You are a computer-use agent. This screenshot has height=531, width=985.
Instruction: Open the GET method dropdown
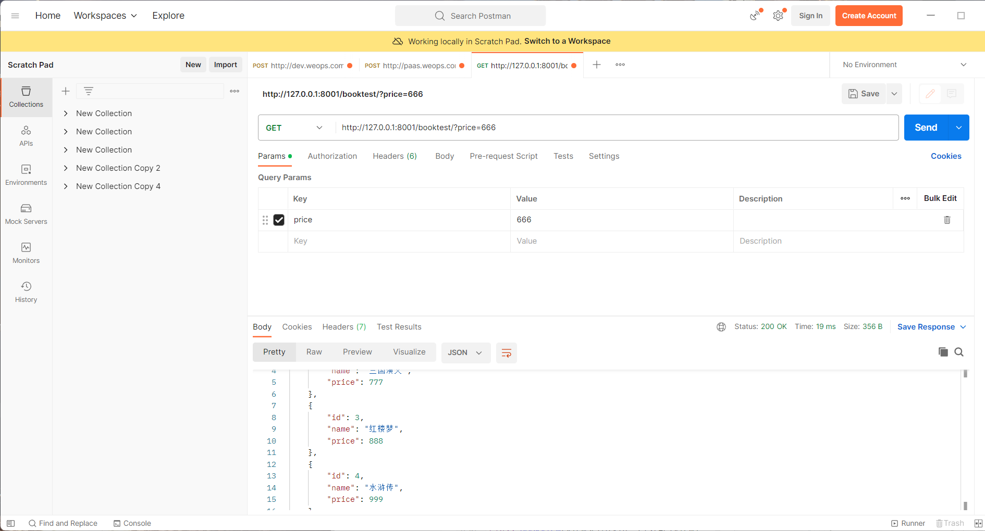click(294, 128)
